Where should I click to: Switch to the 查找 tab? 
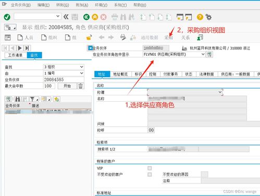(34, 55)
